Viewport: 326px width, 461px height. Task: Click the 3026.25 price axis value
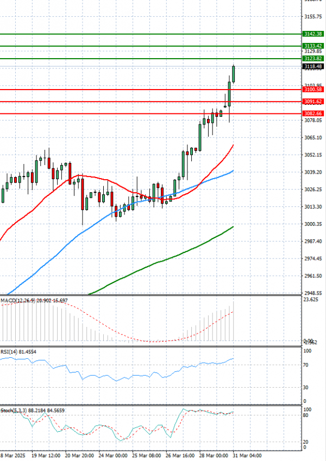pyautogui.click(x=313, y=190)
